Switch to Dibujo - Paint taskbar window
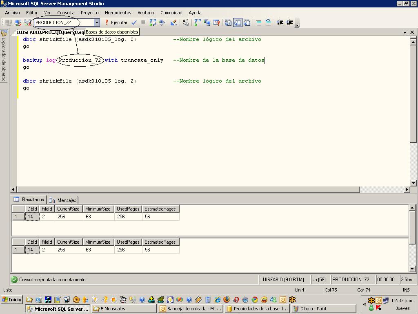 click(323, 309)
